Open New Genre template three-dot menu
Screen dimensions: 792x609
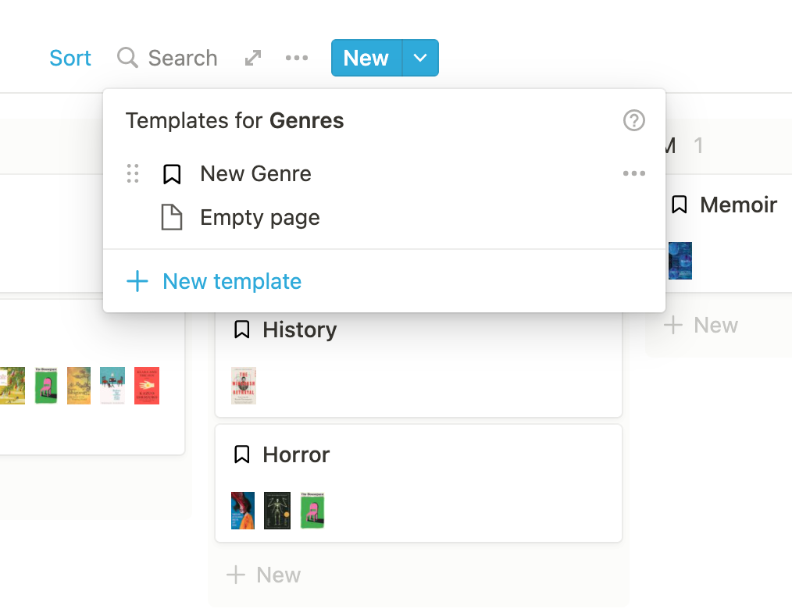click(x=634, y=173)
